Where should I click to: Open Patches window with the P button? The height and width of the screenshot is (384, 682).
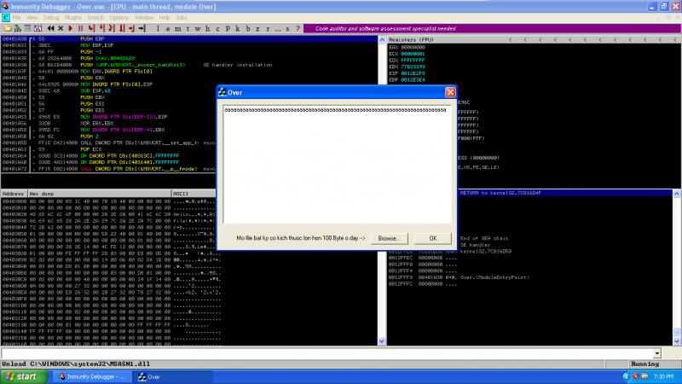tap(228, 29)
